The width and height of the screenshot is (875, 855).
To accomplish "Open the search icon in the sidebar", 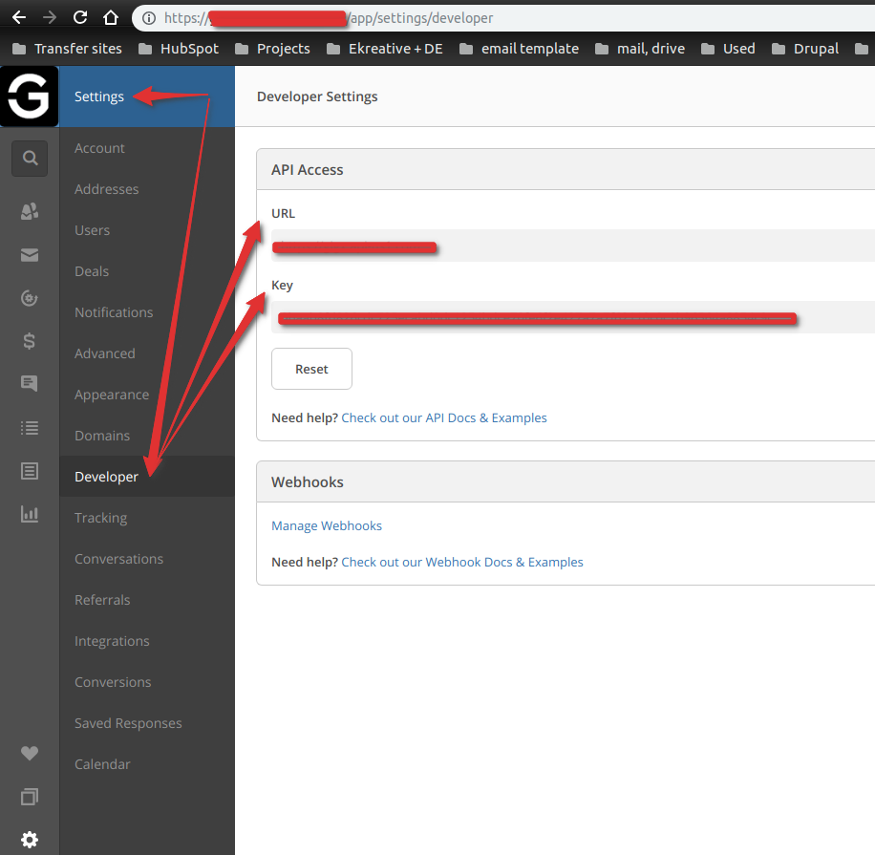I will click(x=29, y=158).
